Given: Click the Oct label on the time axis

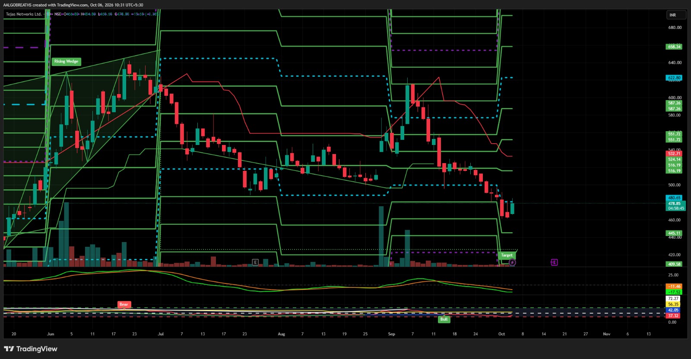Looking at the screenshot, I should pos(501,334).
